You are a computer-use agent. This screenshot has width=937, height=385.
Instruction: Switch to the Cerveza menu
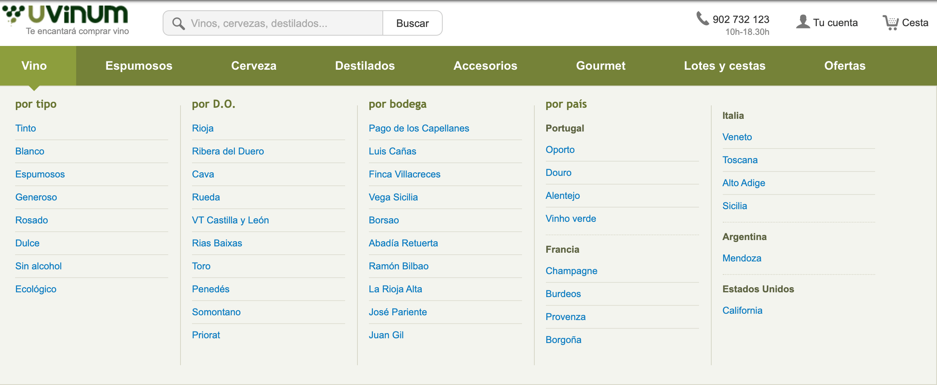253,66
